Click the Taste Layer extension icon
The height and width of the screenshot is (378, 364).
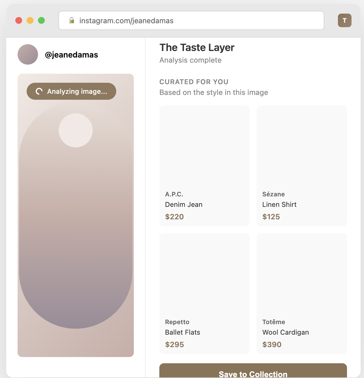tap(344, 20)
